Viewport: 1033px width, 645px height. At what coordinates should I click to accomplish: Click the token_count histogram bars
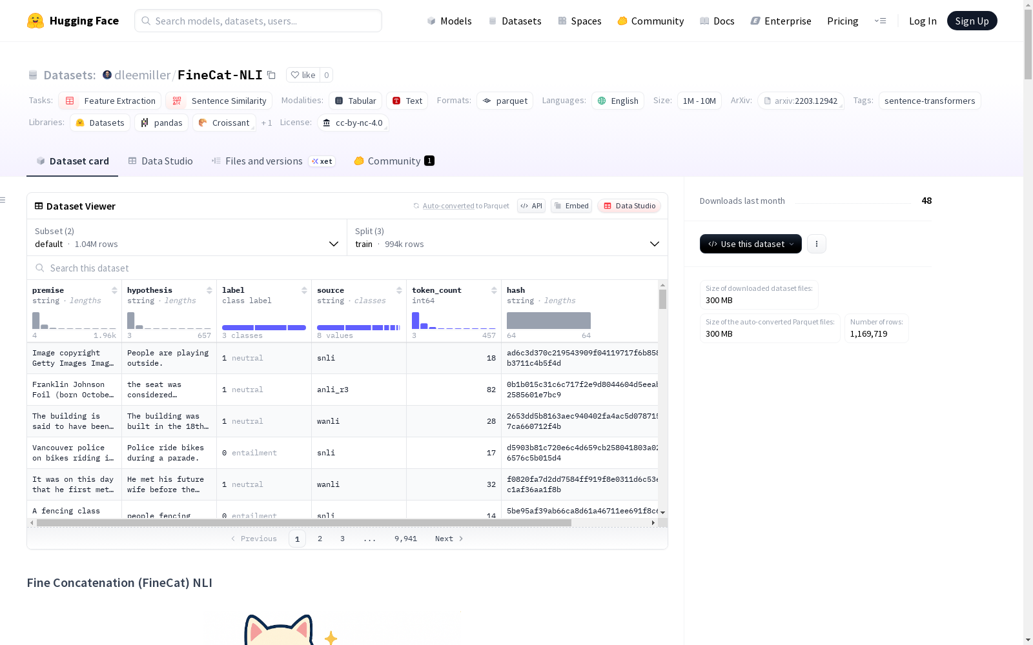(454, 321)
